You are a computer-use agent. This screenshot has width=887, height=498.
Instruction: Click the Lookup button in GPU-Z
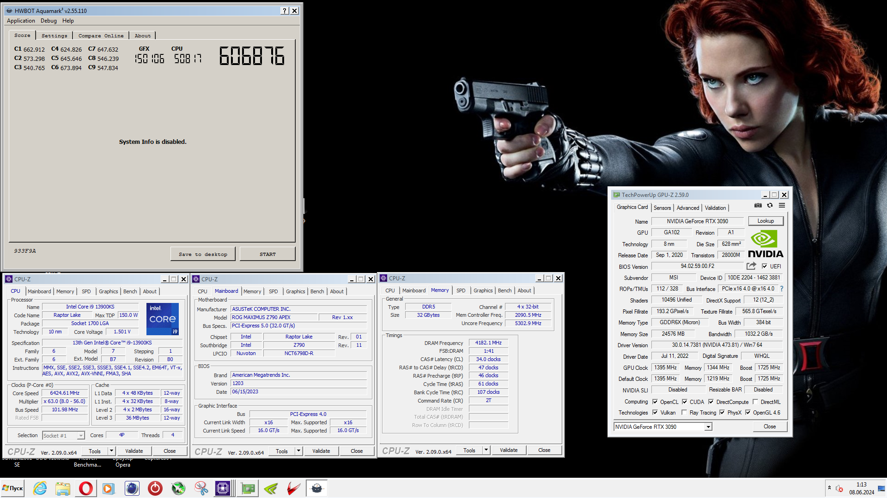(x=765, y=221)
